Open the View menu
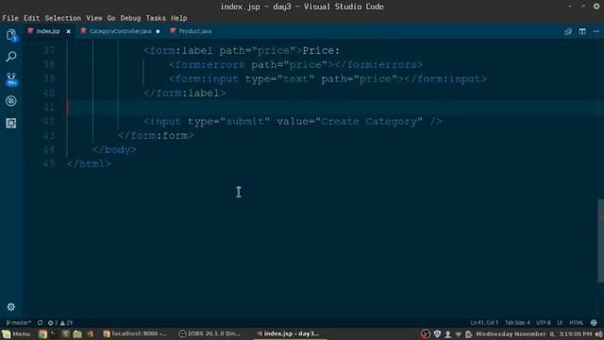604x340 pixels. pos(94,18)
